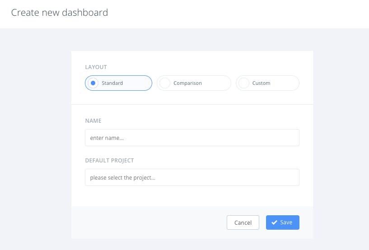Click the LAYOUT section label
The image size is (369, 250).
[96, 67]
